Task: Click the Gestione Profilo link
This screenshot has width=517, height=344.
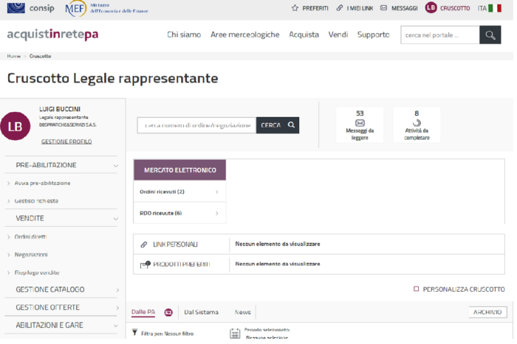Action: [x=66, y=141]
